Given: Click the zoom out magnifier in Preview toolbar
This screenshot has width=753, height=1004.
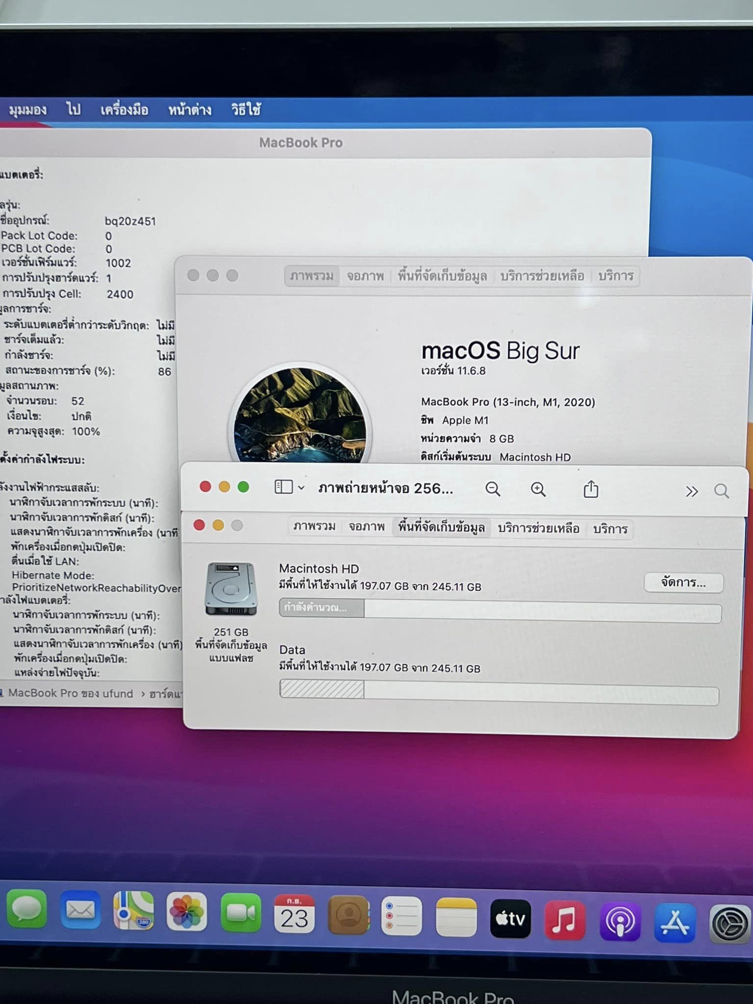Looking at the screenshot, I should point(492,489).
